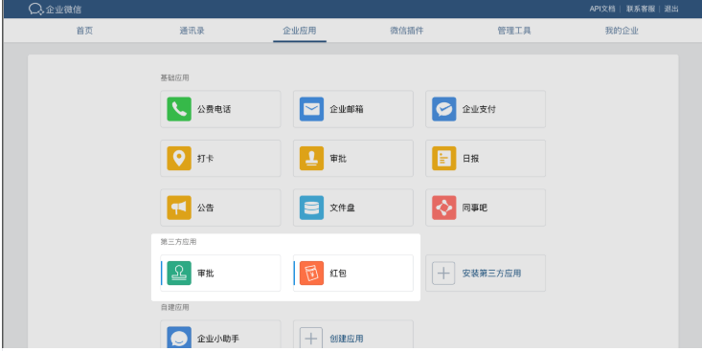Open the green third-party 审批 stamp icon
The height and width of the screenshot is (351, 702).
click(179, 274)
